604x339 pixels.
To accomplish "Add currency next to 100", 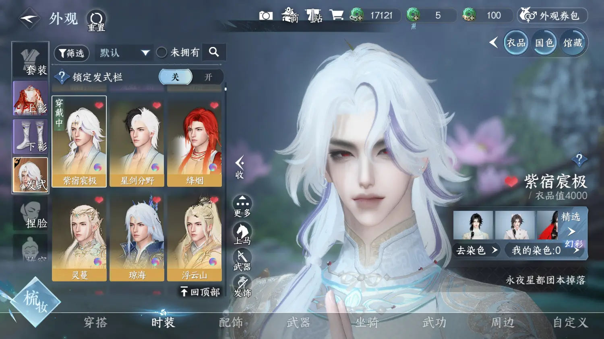I will (x=469, y=15).
